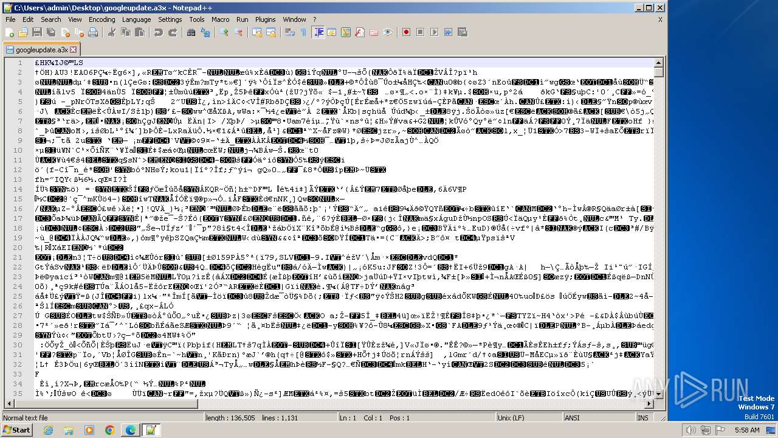Click the Print toolbar icon

tap(93, 32)
